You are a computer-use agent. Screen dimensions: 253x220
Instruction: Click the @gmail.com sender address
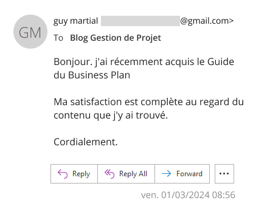[x=207, y=21]
